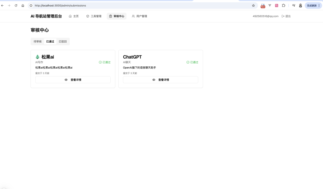Image resolution: width=323 pixels, height=189 pixels.
Task: Click the cube icon beside 工具管理
Action: pyautogui.click(x=88, y=16)
